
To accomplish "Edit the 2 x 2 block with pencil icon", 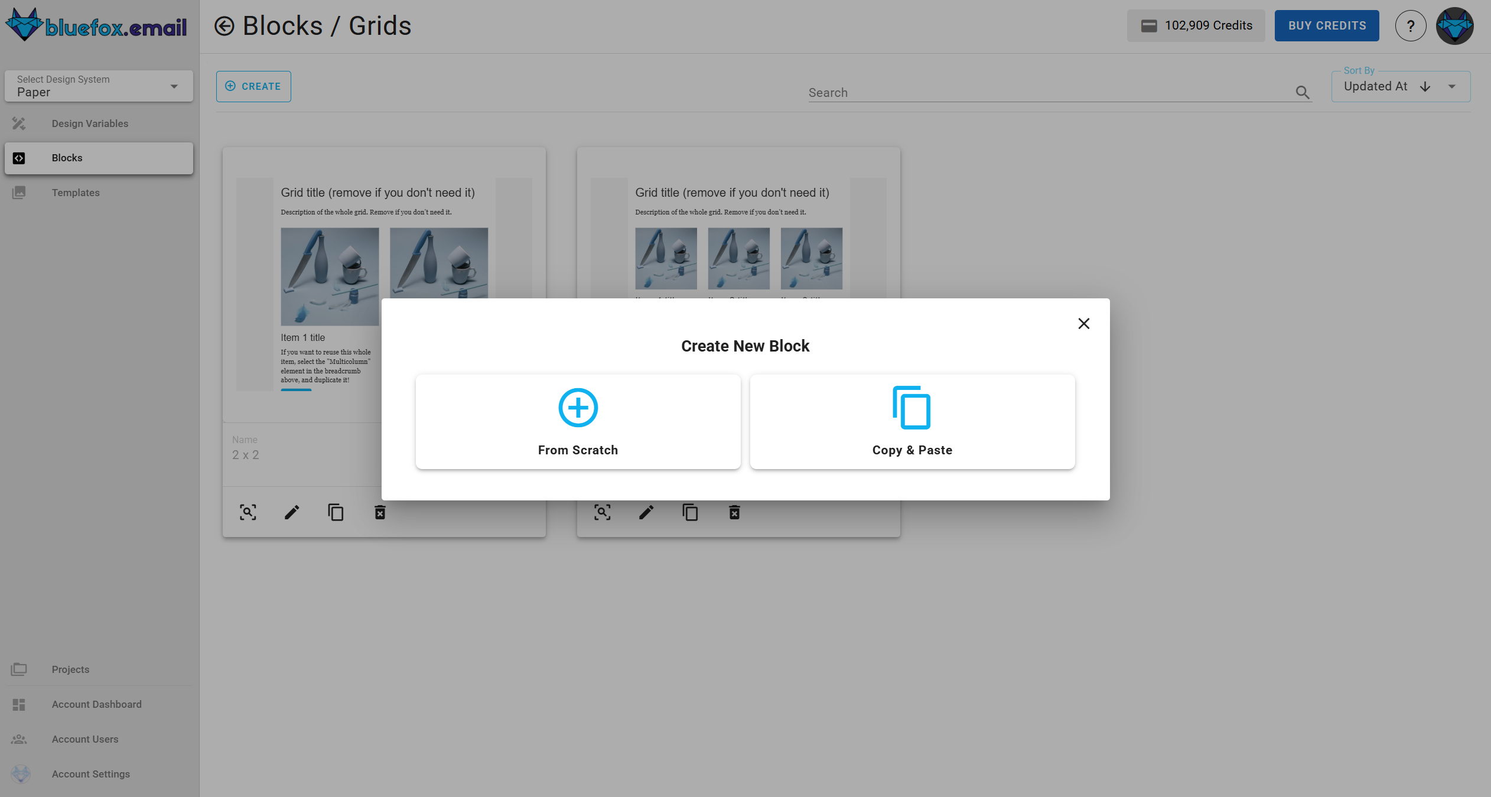I will point(292,512).
